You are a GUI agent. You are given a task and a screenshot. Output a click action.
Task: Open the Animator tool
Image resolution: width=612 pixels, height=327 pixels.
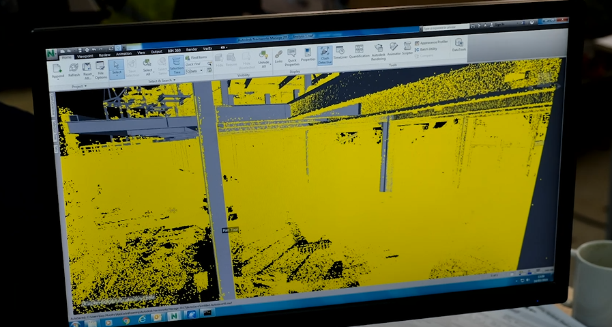pos(394,49)
